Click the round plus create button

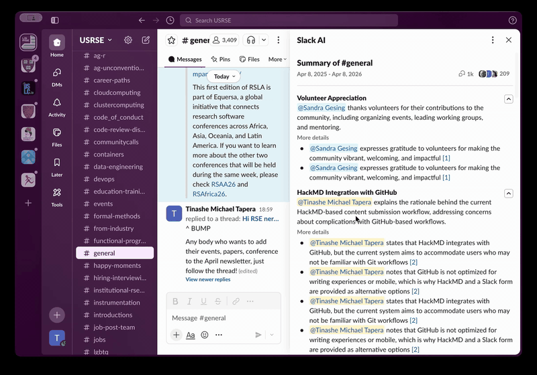pyautogui.click(x=57, y=315)
